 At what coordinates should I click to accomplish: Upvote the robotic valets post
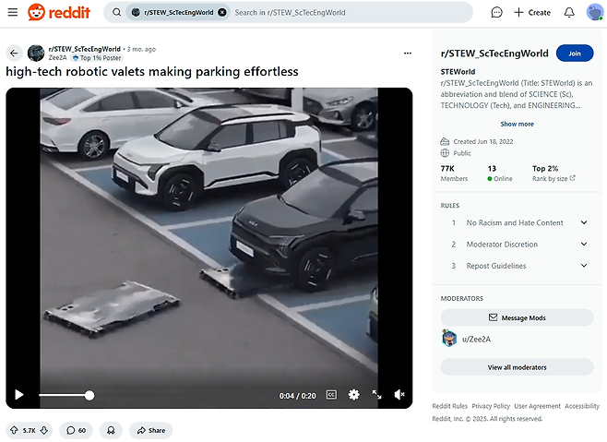click(x=14, y=430)
